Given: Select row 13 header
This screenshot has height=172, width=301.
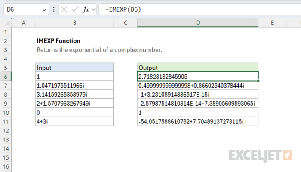Looking at the screenshot, I should (6, 140).
